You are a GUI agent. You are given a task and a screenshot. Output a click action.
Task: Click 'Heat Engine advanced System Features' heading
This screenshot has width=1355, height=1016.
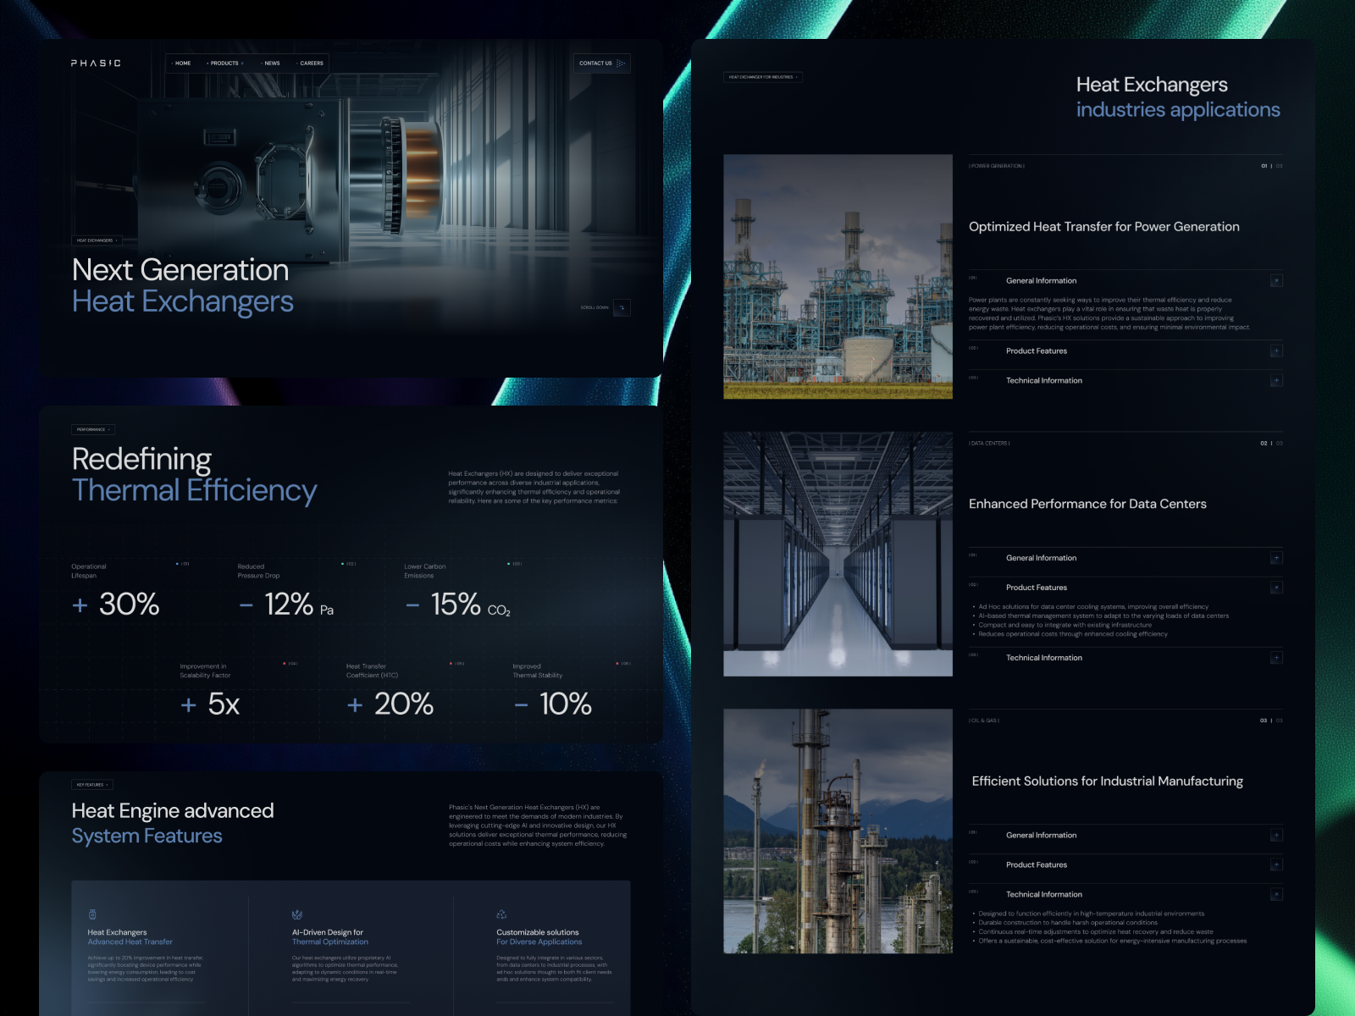pos(173,823)
